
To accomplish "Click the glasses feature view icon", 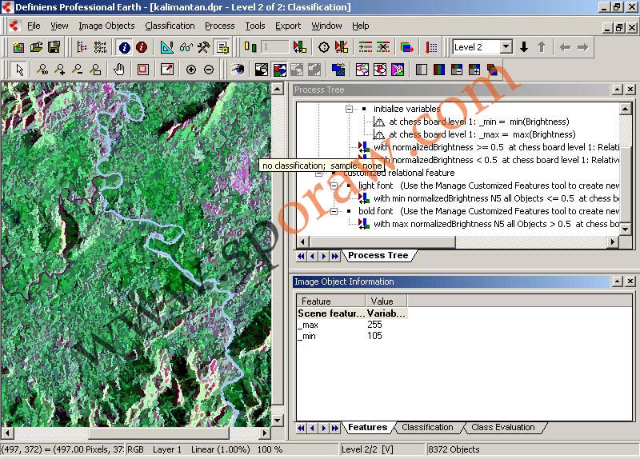I will (186, 48).
